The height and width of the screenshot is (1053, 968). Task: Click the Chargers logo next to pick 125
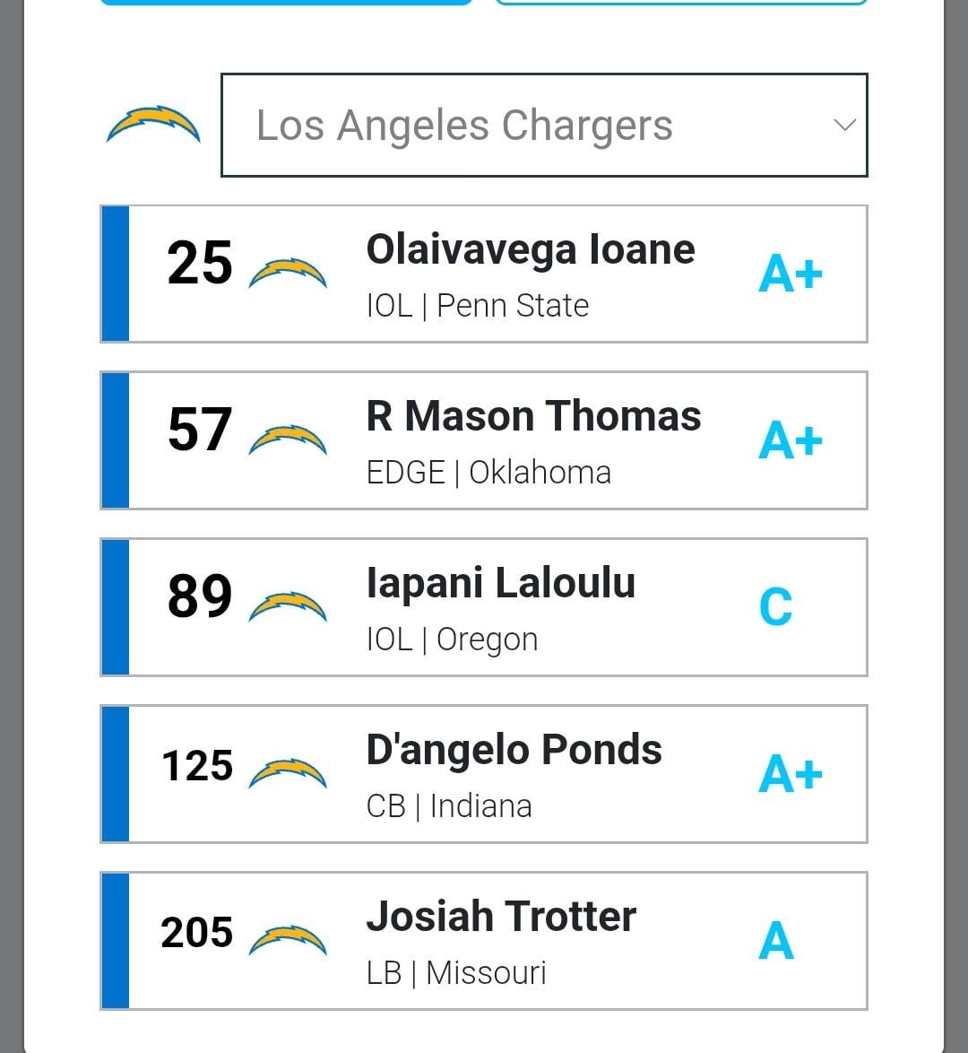(x=287, y=773)
